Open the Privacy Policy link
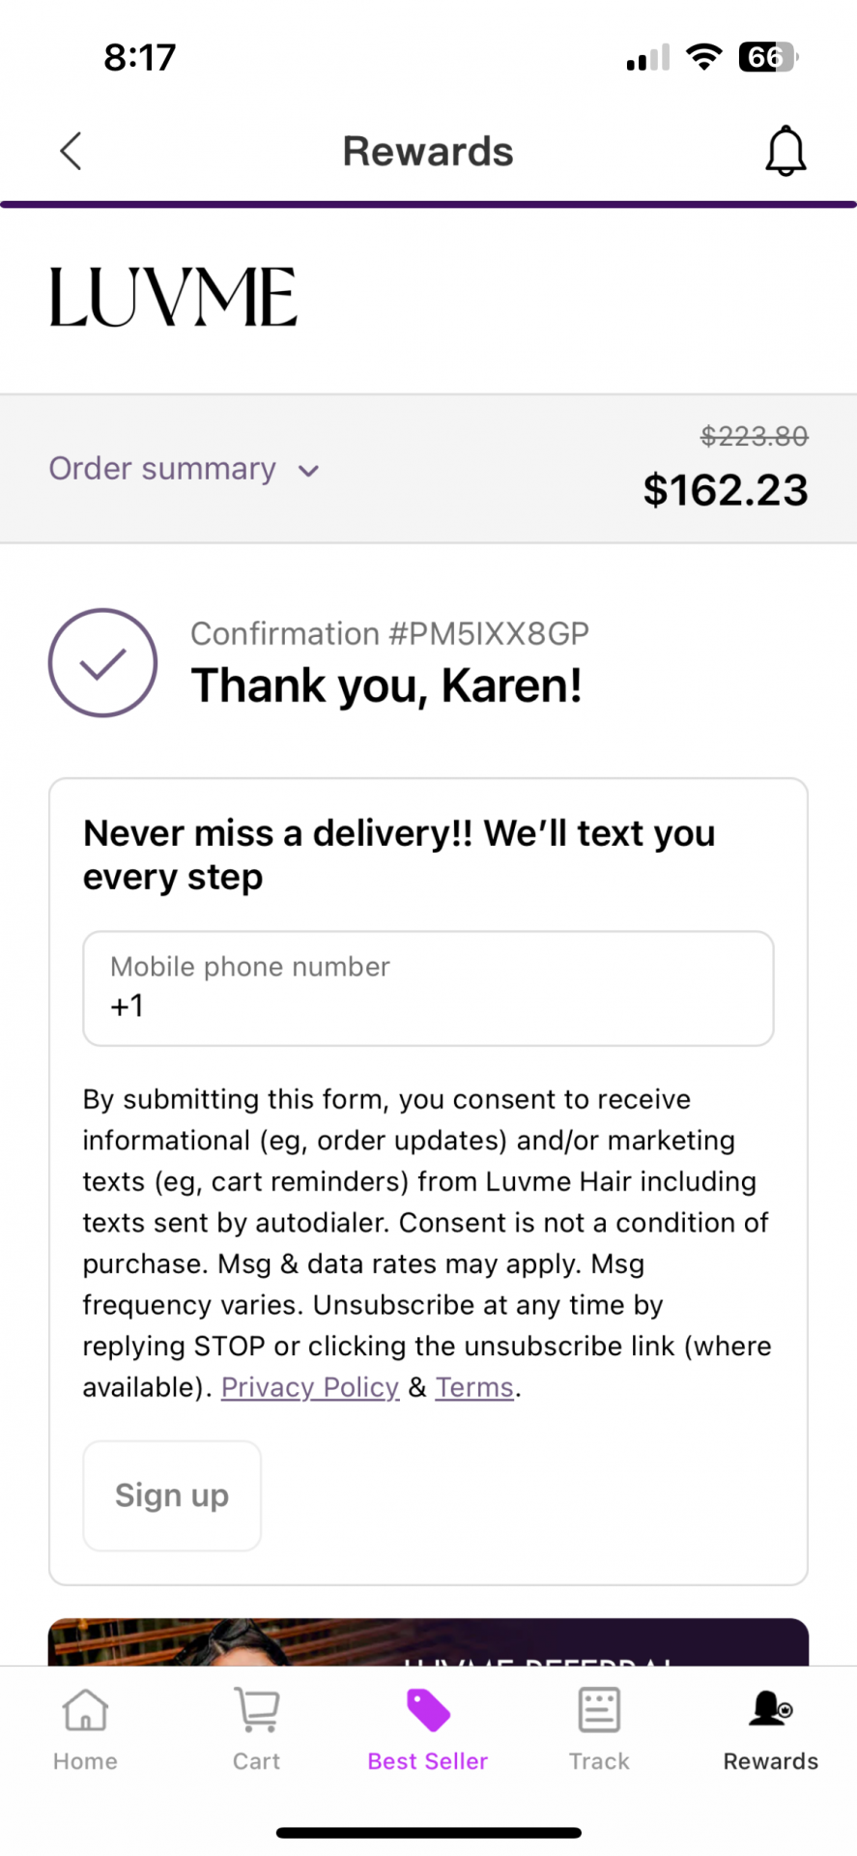857x1856 pixels. click(310, 1387)
